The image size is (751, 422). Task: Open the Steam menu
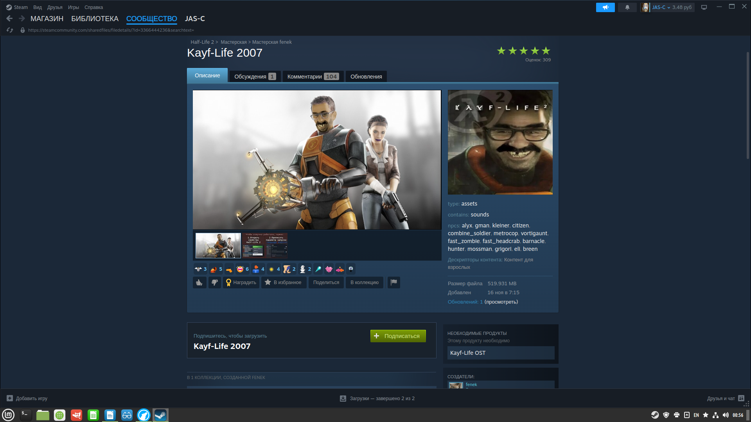[x=17, y=7]
